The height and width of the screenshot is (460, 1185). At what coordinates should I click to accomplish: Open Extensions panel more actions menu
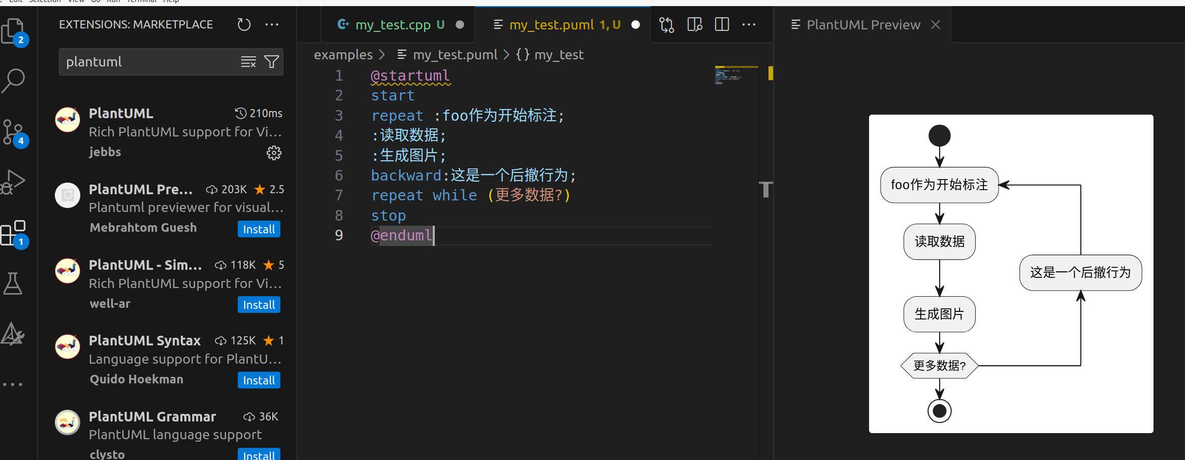[272, 24]
